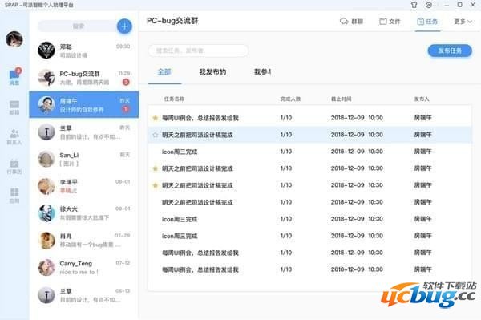Open the 徐大大 conversation
Viewport: 481px width, 320px height.
pos(84,213)
